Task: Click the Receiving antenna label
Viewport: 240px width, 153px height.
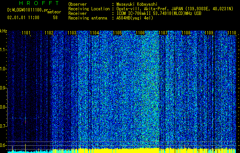Action: [x=88, y=18]
